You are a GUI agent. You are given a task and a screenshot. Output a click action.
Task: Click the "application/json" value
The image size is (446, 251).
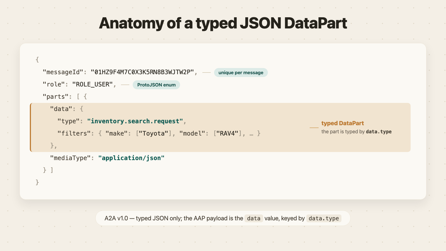(131, 158)
